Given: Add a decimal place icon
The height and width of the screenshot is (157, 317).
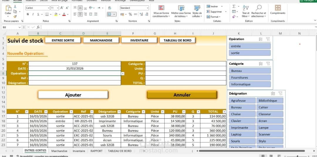Looking at the screenshot, I should [x=141, y=14].
